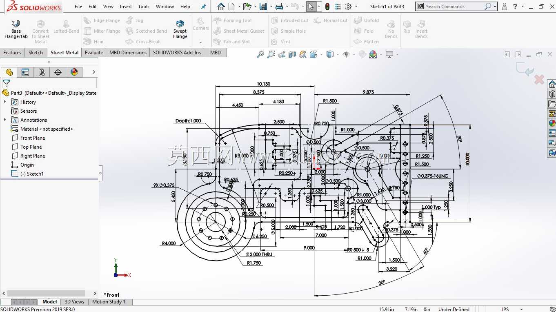The image size is (556, 312).
Task: Open the Insert menu
Action: click(x=126, y=7)
